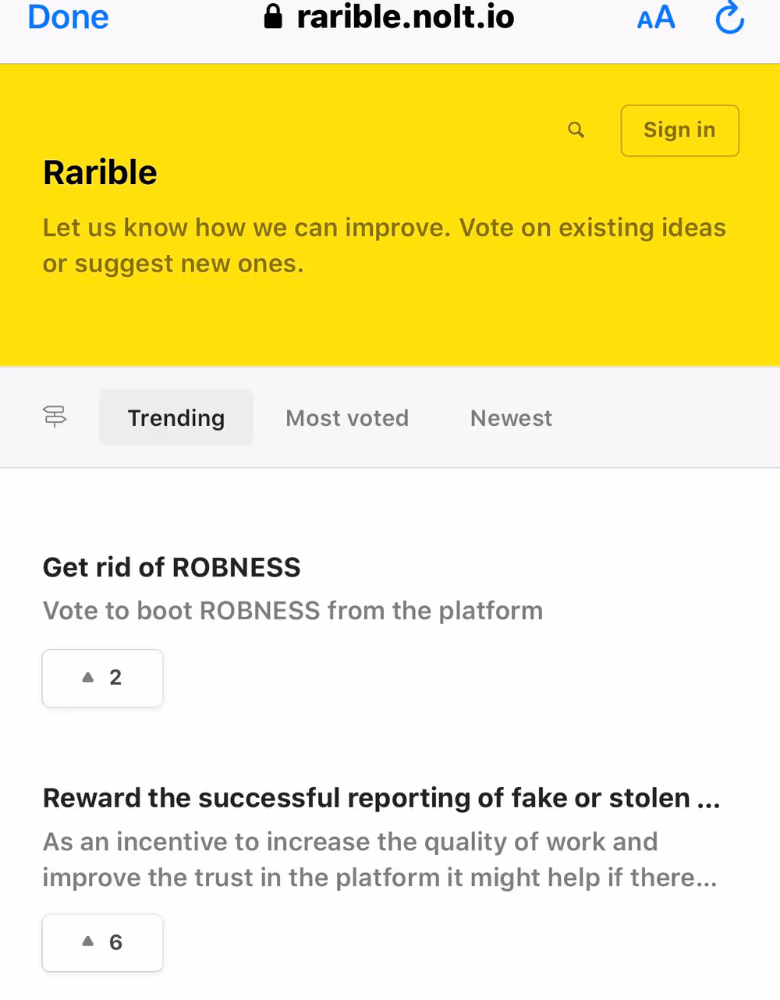780x1000 pixels.
Task: Open the 'Get rid of ROBNESS' post
Action: tap(172, 567)
